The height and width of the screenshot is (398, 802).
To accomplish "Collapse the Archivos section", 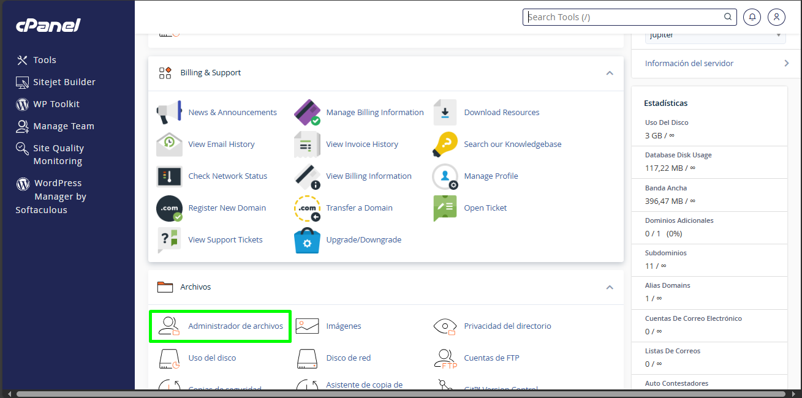I will coord(610,287).
